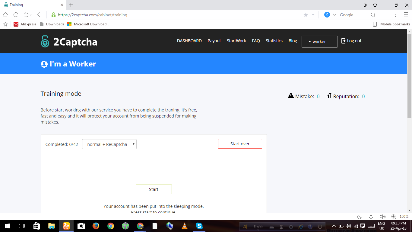Expand the search engine selector arrow
Screen dimensions: 412x232
[334, 15]
